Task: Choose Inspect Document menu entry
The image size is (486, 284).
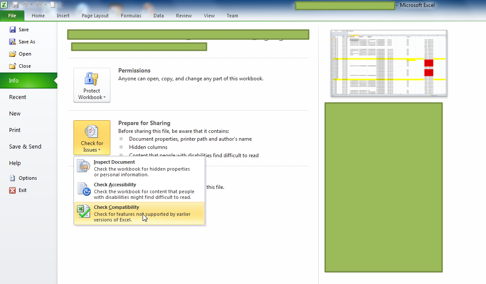Action: pyautogui.click(x=139, y=168)
